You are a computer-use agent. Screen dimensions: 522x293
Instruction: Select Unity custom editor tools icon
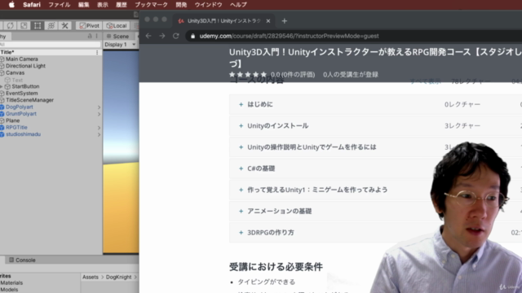(65, 25)
